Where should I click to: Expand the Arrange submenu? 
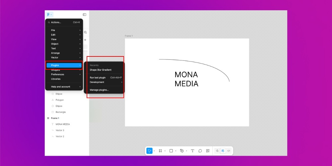coord(64,53)
